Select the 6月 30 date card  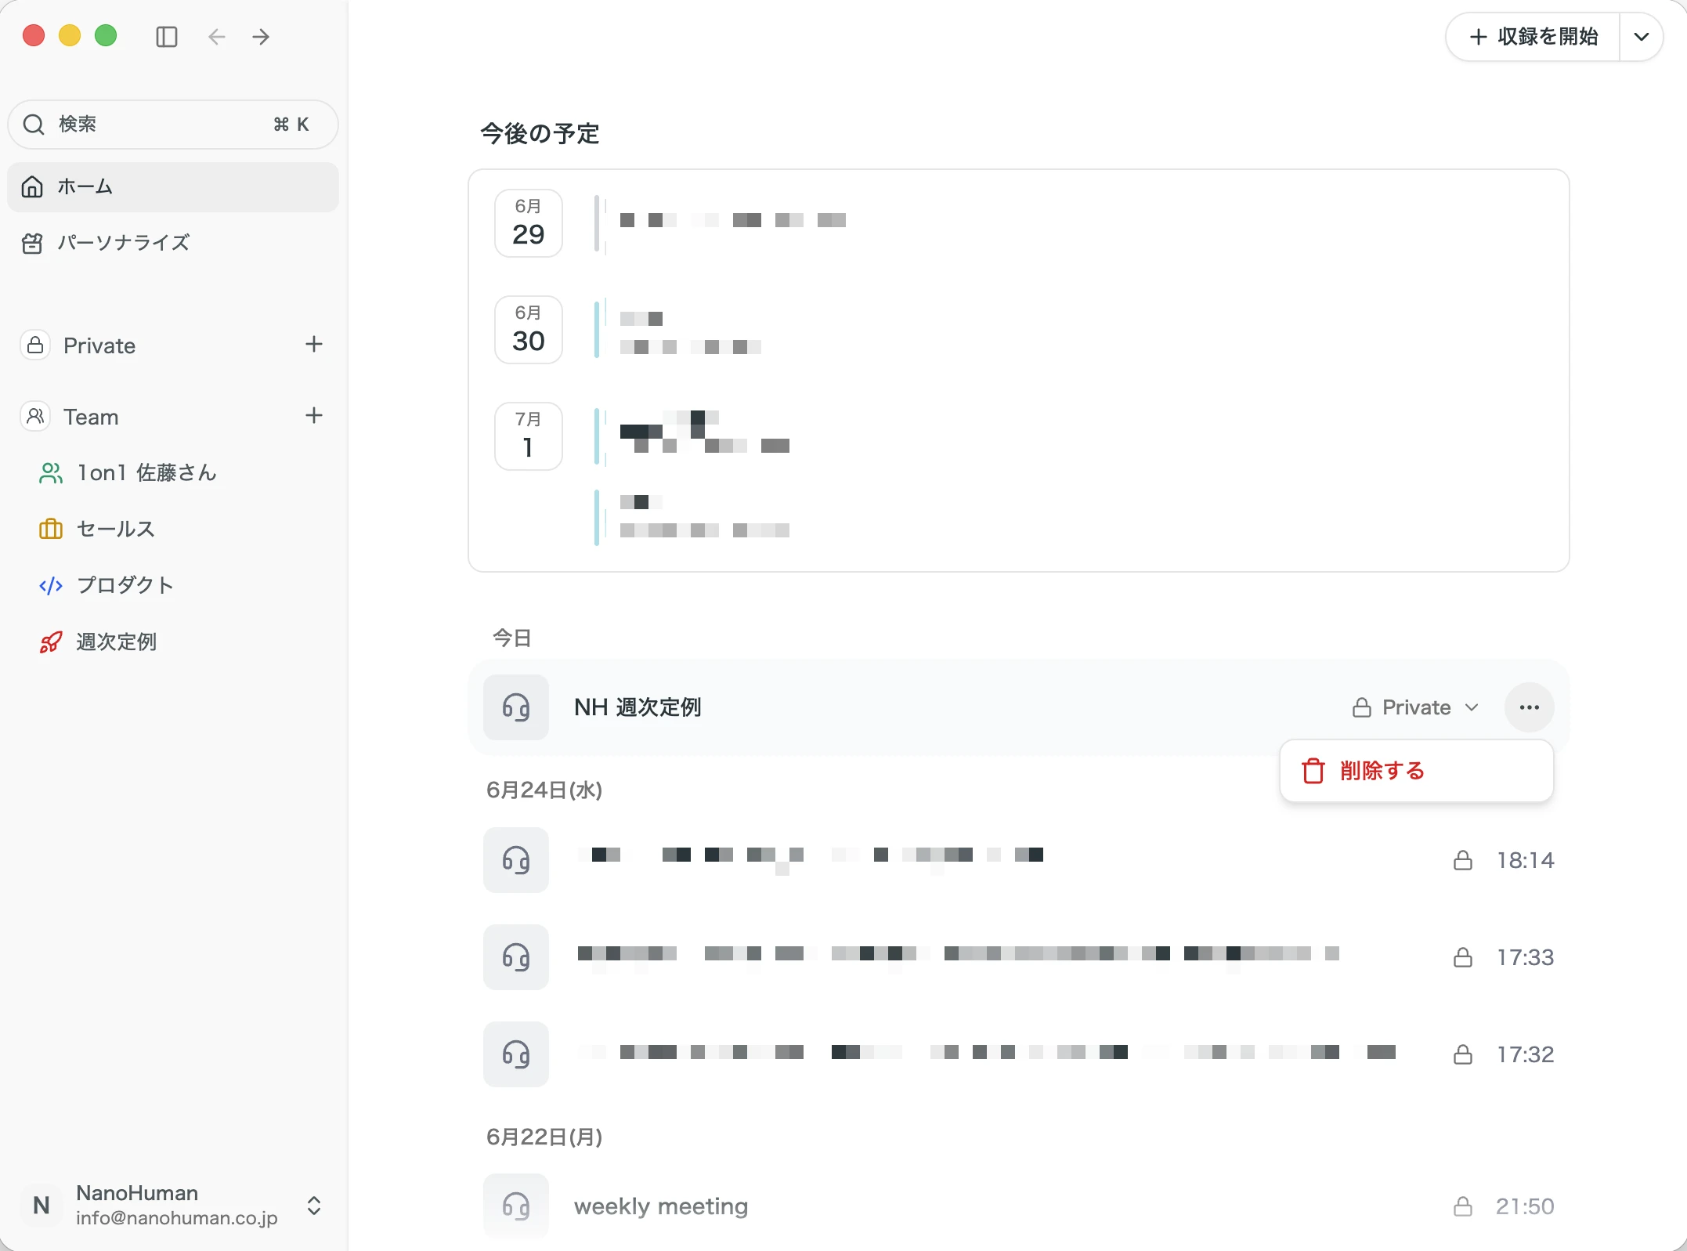point(529,331)
